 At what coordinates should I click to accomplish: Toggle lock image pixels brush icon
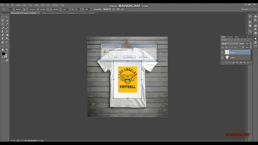[229, 48]
